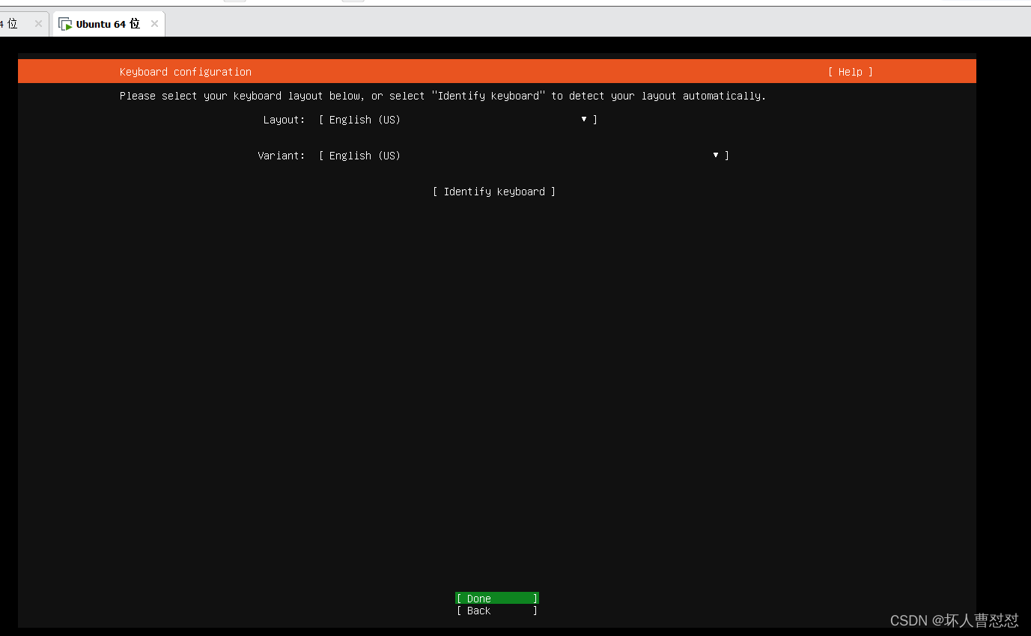Close the Ubuntu 64 位 tab
The image size is (1031, 636).
coord(154,24)
